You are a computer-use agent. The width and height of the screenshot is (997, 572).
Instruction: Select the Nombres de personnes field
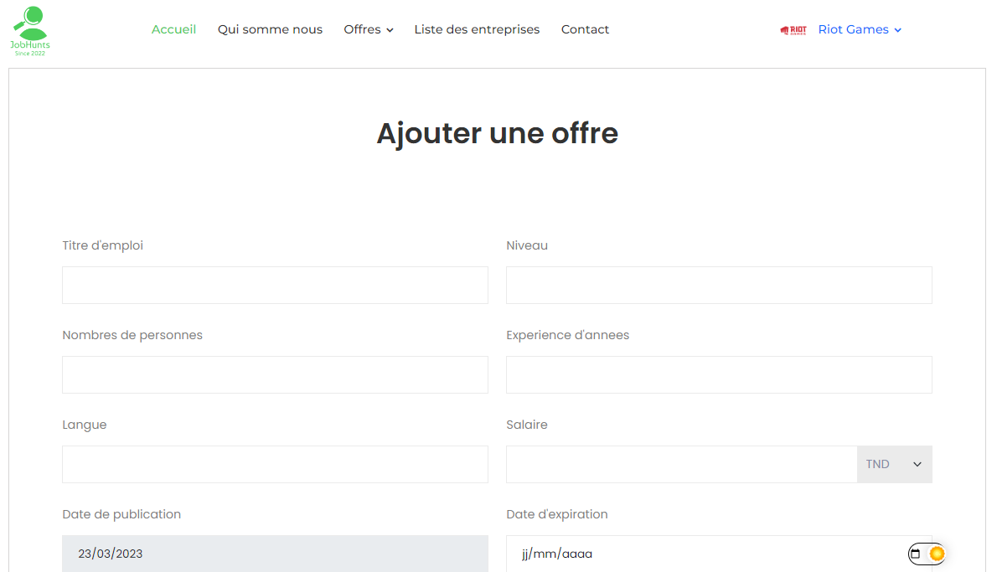[275, 374]
